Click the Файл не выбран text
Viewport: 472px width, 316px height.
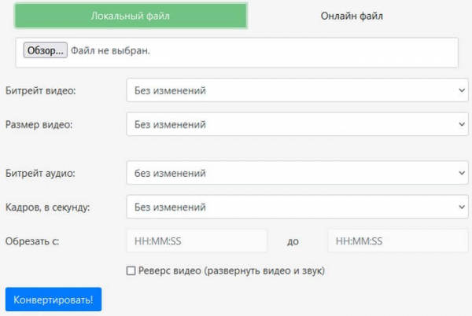point(110,50)
